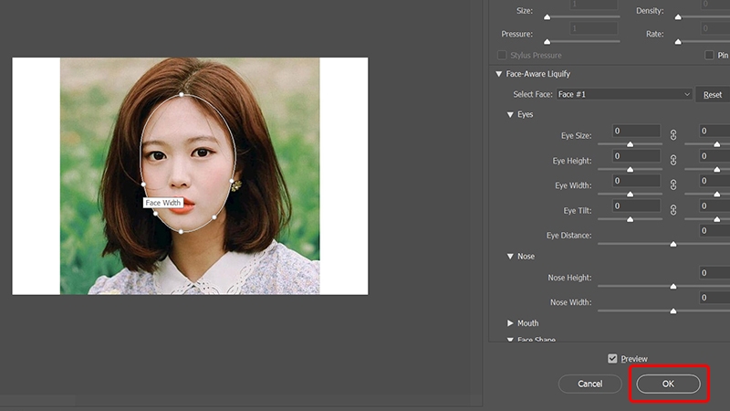Image resolution: width=730 pixels, height=411 pixels.
Task: Click the Eye Distance slider handle
Action: coord(673,244)
